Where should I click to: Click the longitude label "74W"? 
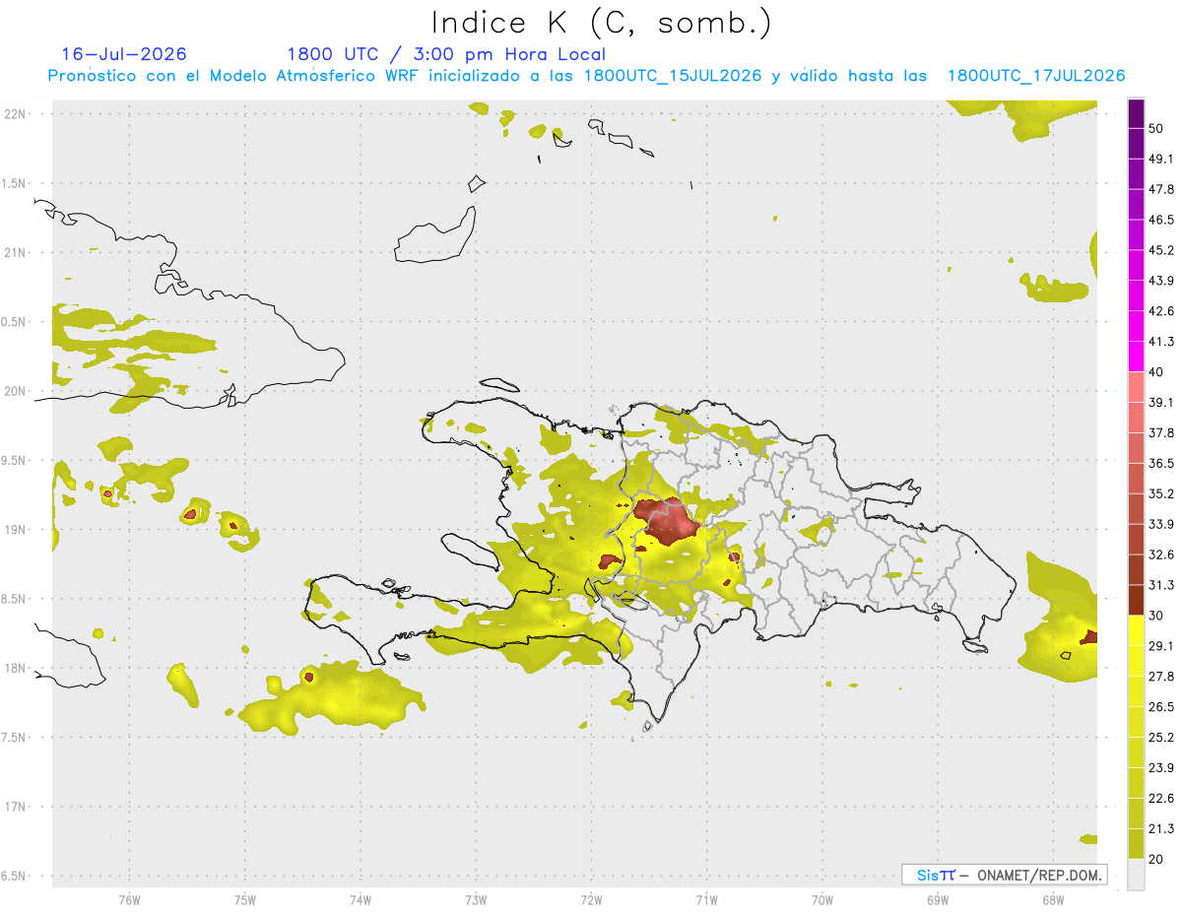click(360, 899)
